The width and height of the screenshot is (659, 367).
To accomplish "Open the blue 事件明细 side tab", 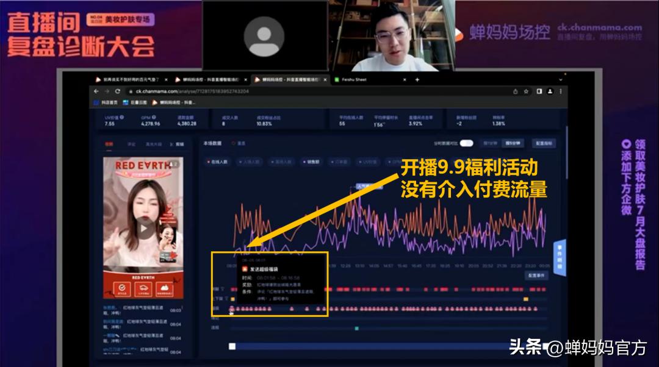I will (560, 257).
